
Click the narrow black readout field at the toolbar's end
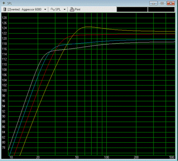[161, 9]
